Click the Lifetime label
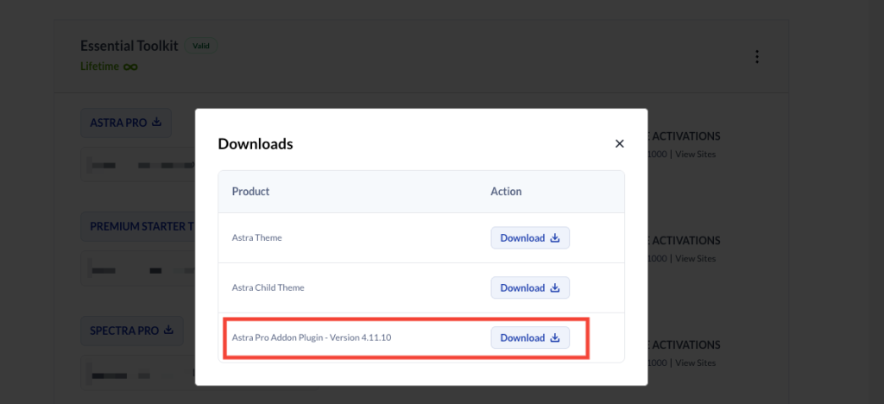This screenshot has height=404, width=884. [100, 66]
